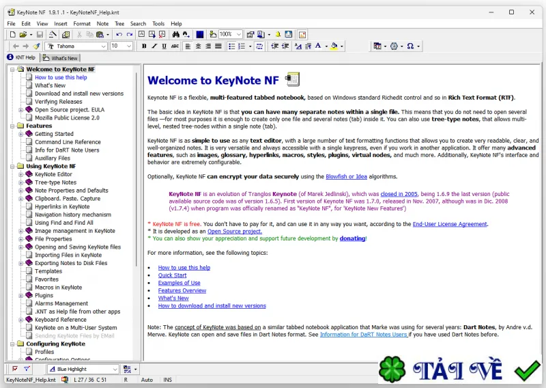Image resolution: width=546 pixels, height=388 pixels.
Task: Collapse the Welcome to KeyNote NF node
Action: (x=12, y=70)
